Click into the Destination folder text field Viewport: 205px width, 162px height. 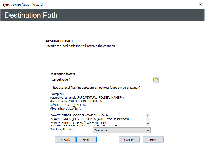100,80
